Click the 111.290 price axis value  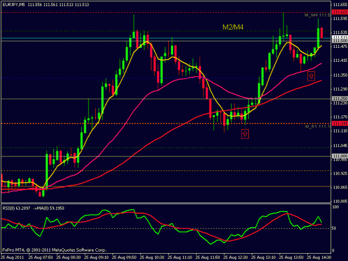click(340, 89)
